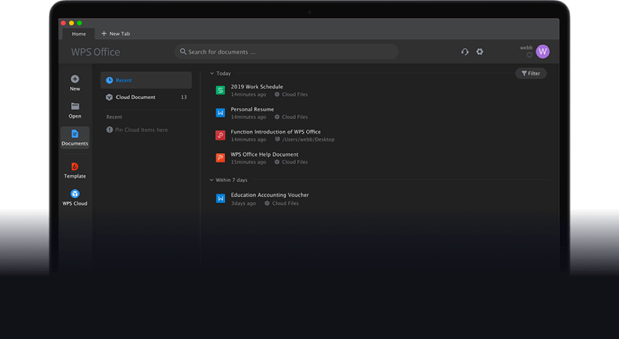Click the WPS Office logo text
This screenshot has height=339, width=619.
point(96,52)
